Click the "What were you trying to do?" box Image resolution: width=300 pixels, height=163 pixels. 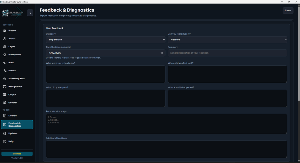tap(105, 74)
